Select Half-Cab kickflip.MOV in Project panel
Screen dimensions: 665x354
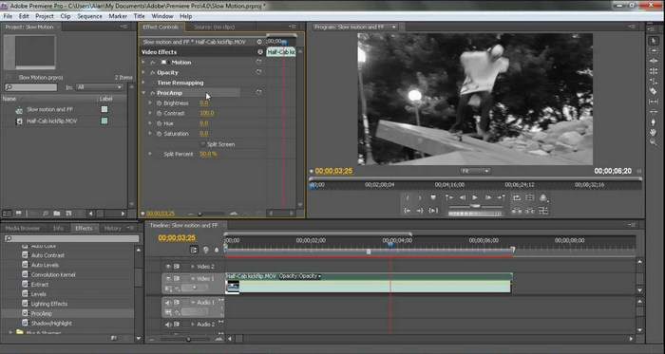point(51,121)
